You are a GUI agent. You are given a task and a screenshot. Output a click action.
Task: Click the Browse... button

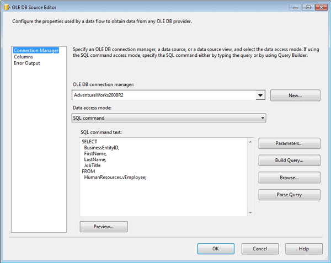point(289,178)
